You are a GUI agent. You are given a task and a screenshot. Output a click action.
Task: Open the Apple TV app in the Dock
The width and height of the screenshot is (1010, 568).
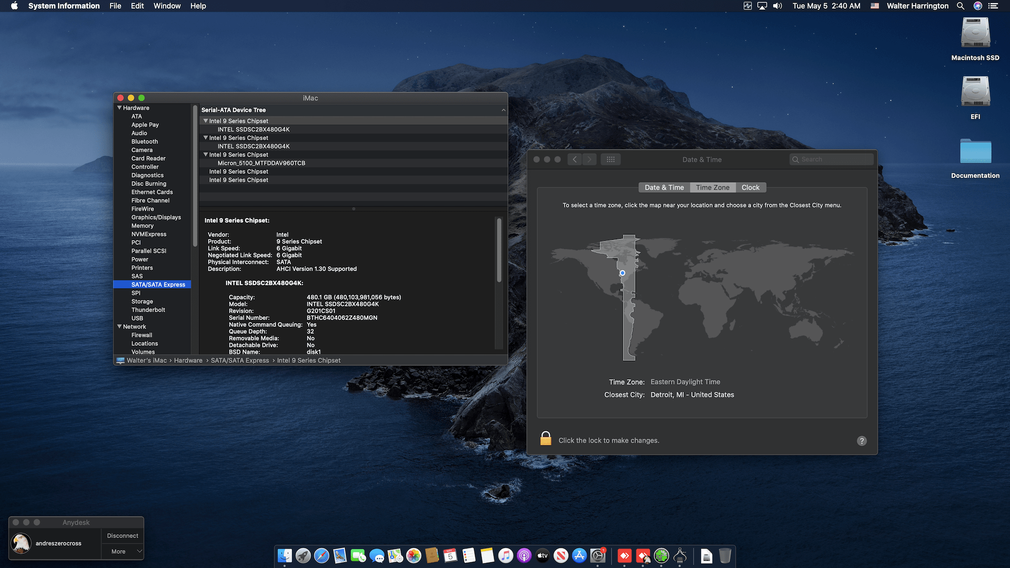pyautogui.click(x=542, y=555)
